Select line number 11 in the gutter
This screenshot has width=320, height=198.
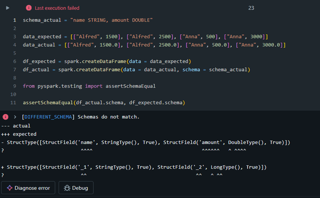click(13, 103)
